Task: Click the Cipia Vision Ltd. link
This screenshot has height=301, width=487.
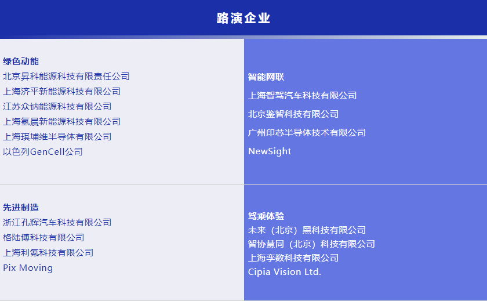Action: [284, 272]
